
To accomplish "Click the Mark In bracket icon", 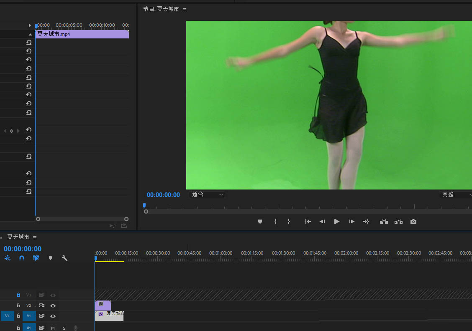I will [x=275, y=222].
